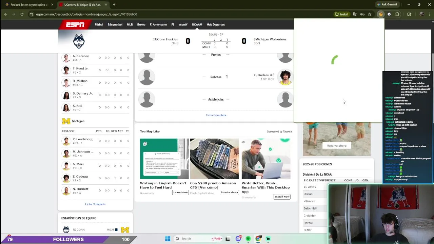434x244 pixels.
Task: Open player B. Mullins
Action: click(x=80, y=81)
